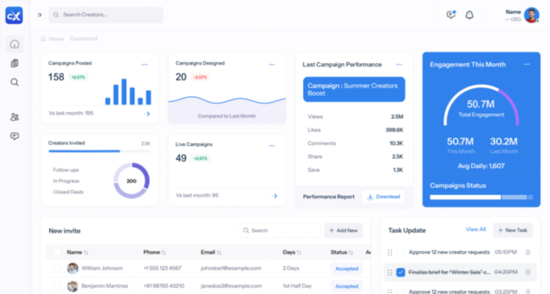Open View All tasks link
The width and height of the screenshot is (550, 294).
tap(476, 230)
